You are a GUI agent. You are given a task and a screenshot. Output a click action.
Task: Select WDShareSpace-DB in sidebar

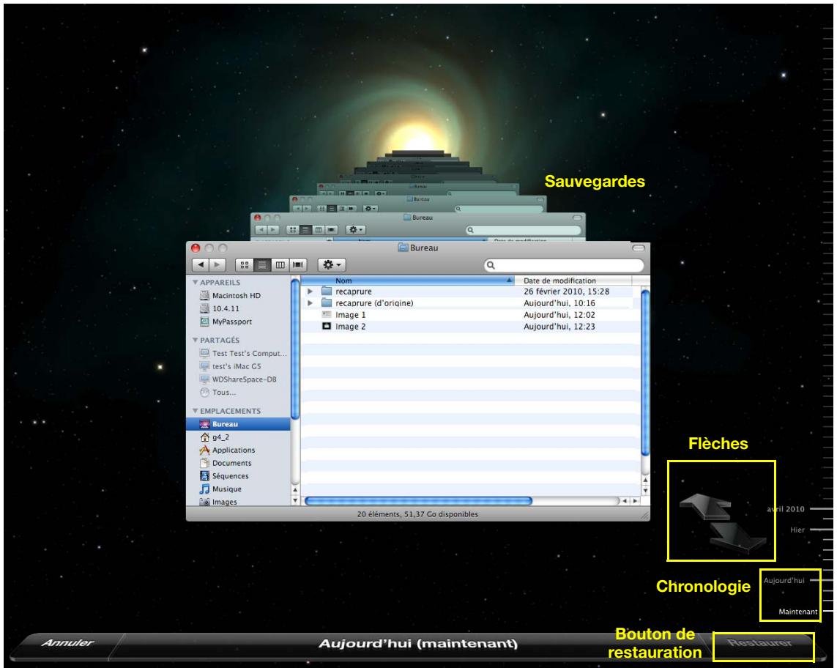pyautogui.click(x=237, y=379)
